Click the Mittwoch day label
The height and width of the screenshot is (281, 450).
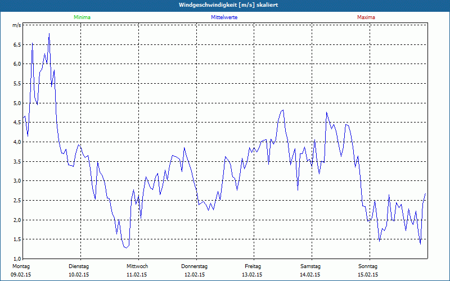tap(137, 266)
